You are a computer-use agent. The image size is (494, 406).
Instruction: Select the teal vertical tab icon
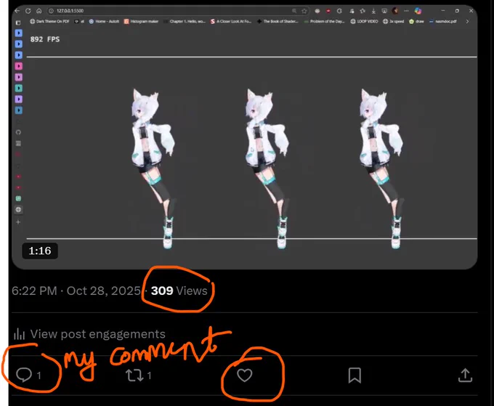click(19, 88)
